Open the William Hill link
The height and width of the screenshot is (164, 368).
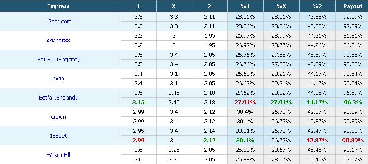pos(58,154)
